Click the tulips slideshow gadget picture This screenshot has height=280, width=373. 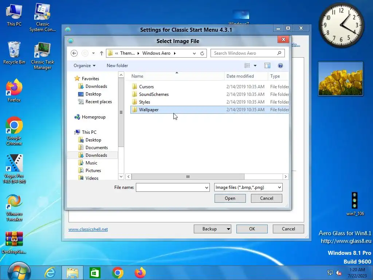coord(341,79)
